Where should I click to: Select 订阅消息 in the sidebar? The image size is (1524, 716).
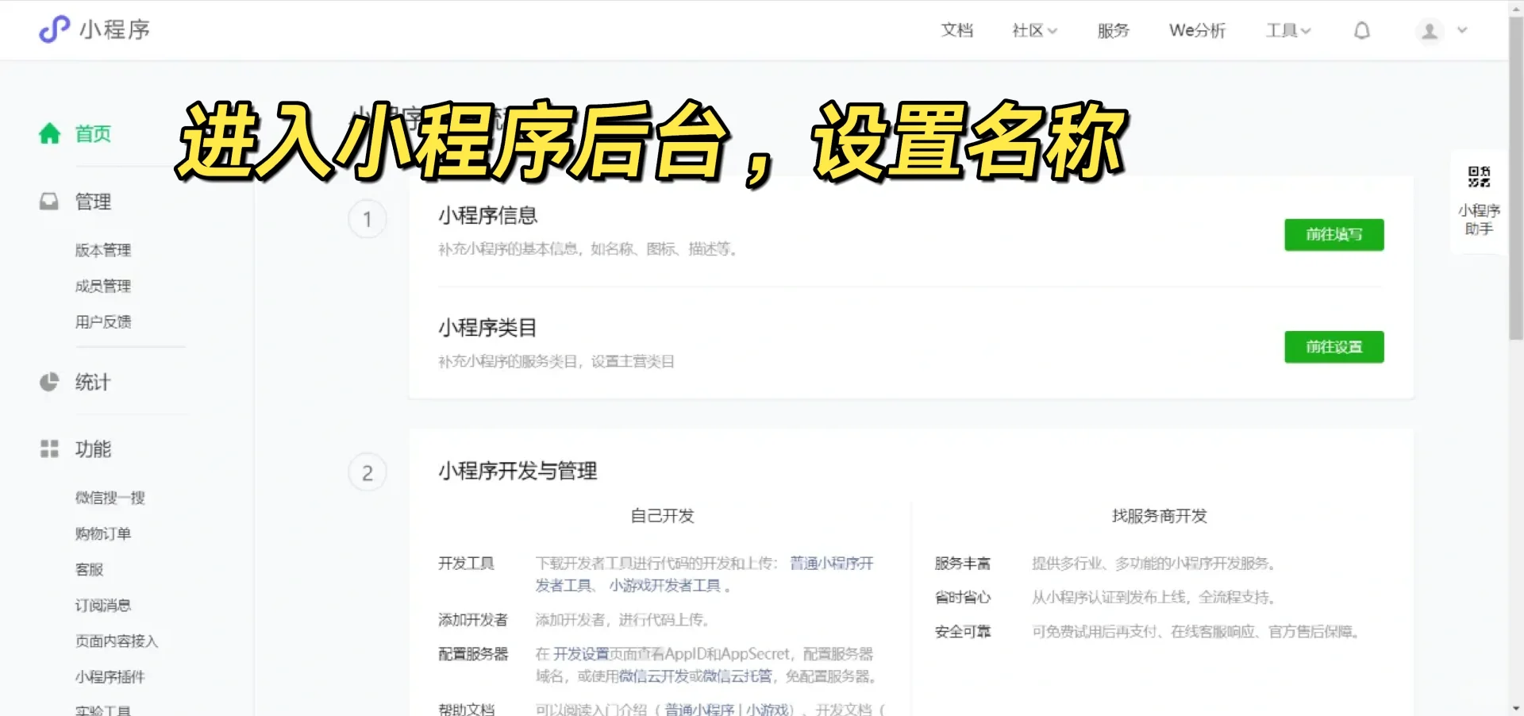(103, 605)
